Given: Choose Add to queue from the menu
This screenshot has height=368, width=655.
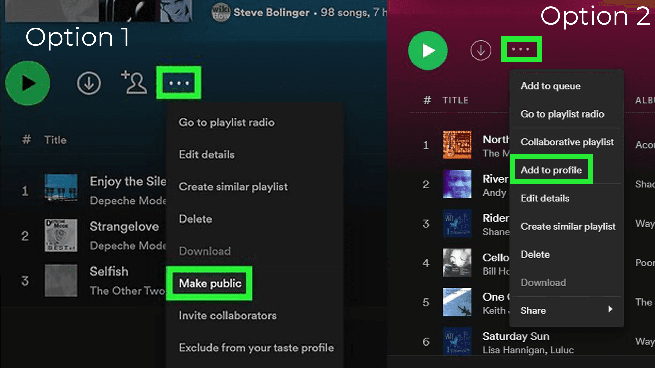Looking at the screenshot, I should click(550, 86).
